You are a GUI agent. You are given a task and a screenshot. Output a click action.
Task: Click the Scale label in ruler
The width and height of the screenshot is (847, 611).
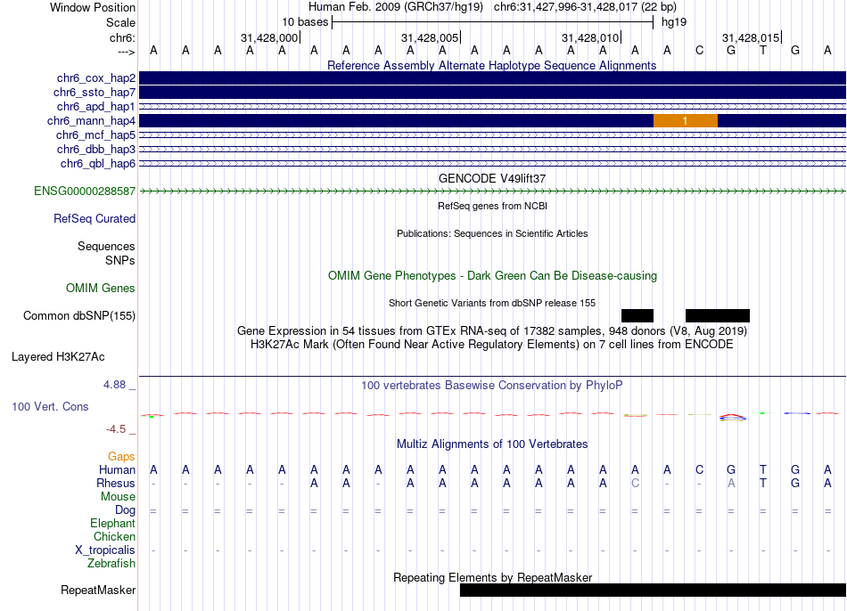click(120, 22)
